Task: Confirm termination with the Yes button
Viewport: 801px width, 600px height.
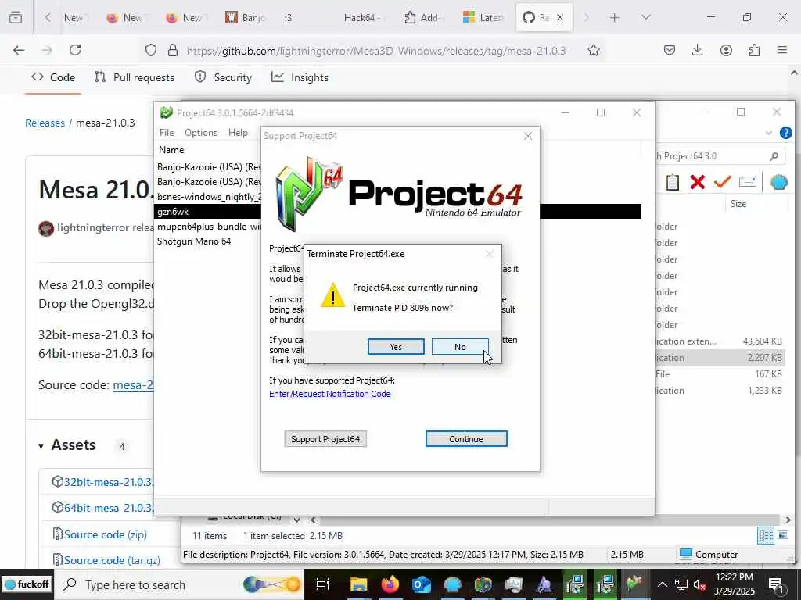Action: pyautogui.click(x=396, y=347)
